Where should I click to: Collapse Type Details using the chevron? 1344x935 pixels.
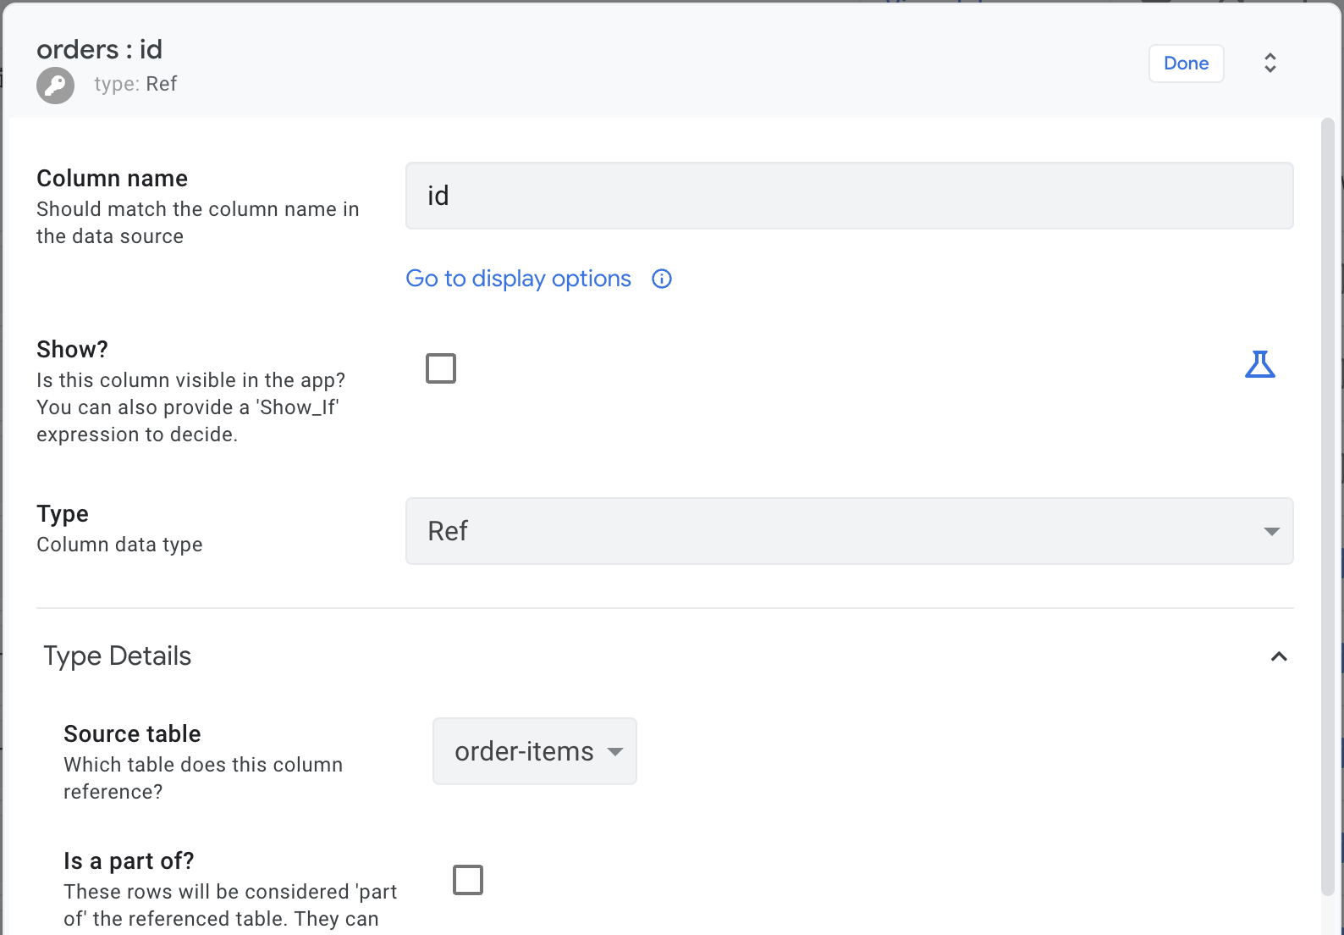click(x=1279, y=656)
